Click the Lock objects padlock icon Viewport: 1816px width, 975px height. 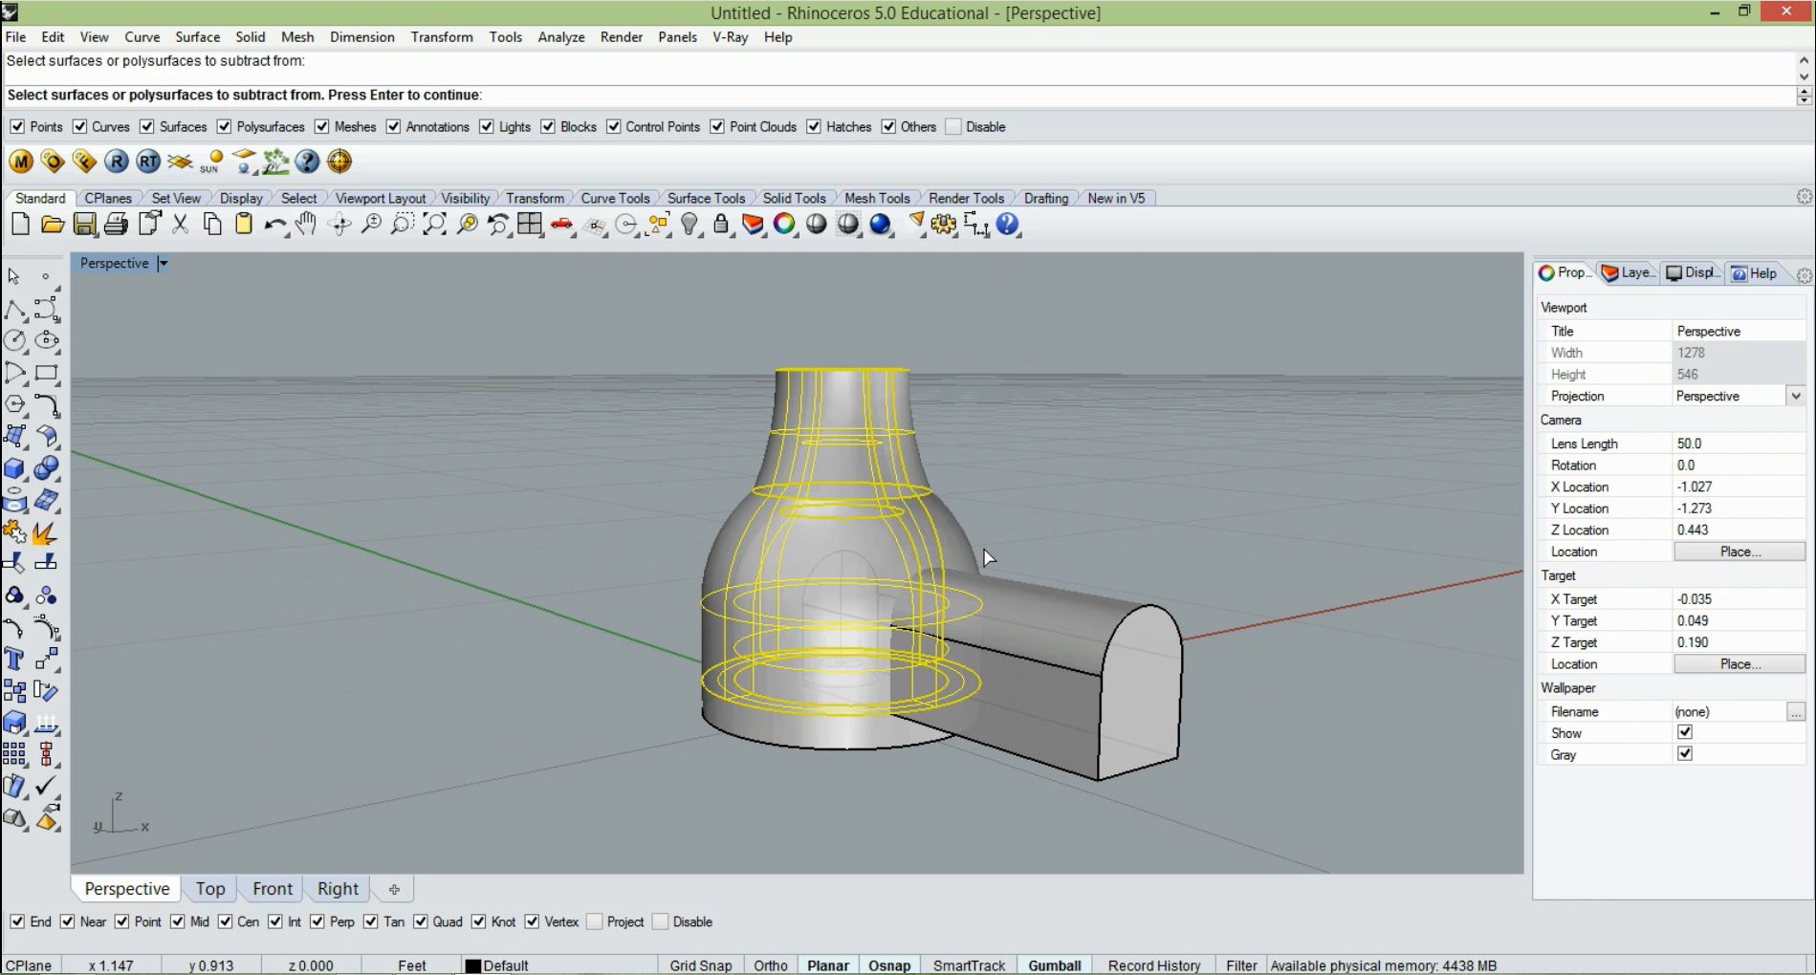(721, 225)
